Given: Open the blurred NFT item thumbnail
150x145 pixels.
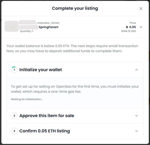Looking at the screenshot, I should pos(12,26).
